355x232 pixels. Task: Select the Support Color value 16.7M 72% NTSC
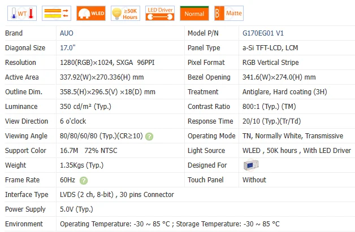[x=89, y=151]
